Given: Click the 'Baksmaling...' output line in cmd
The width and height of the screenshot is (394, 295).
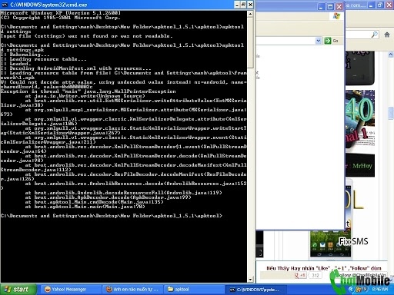Looking at the screenshot, I should click(x=25, y=55).
